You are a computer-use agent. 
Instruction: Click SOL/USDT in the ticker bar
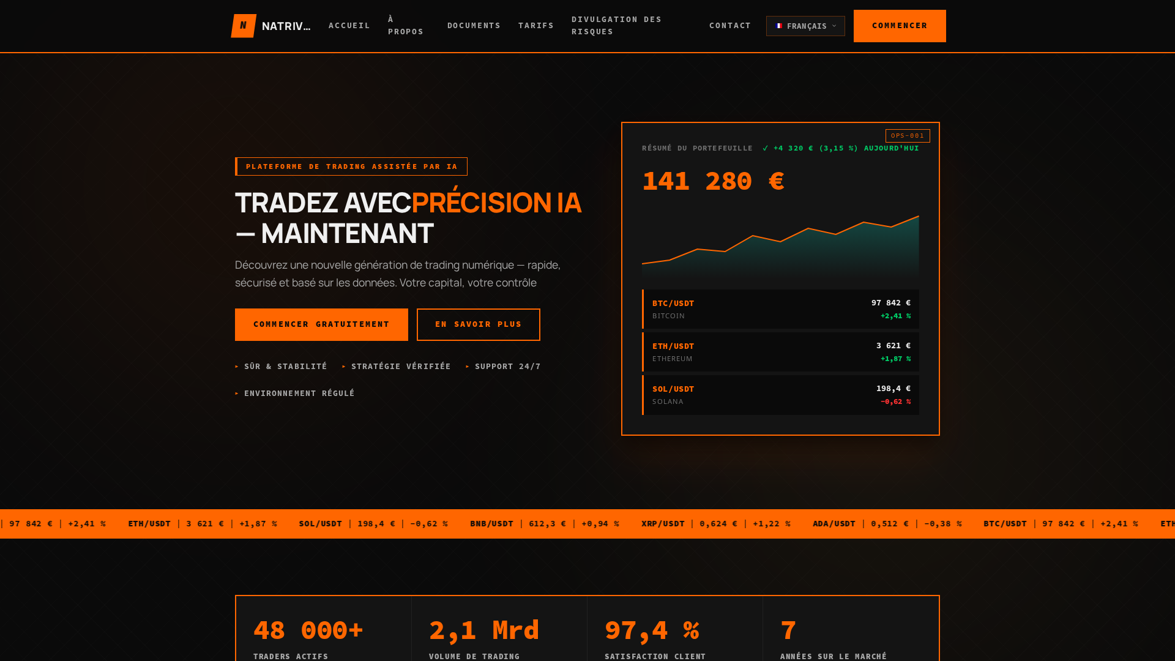point(320,524)
